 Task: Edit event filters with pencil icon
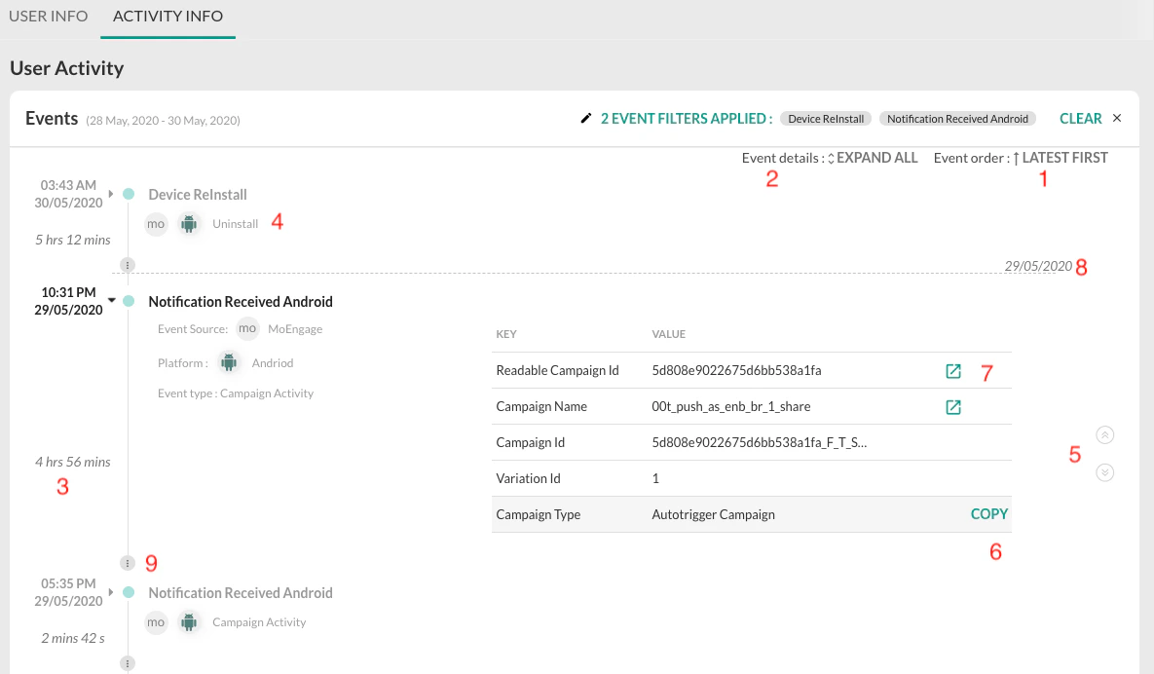click(586, 119)
